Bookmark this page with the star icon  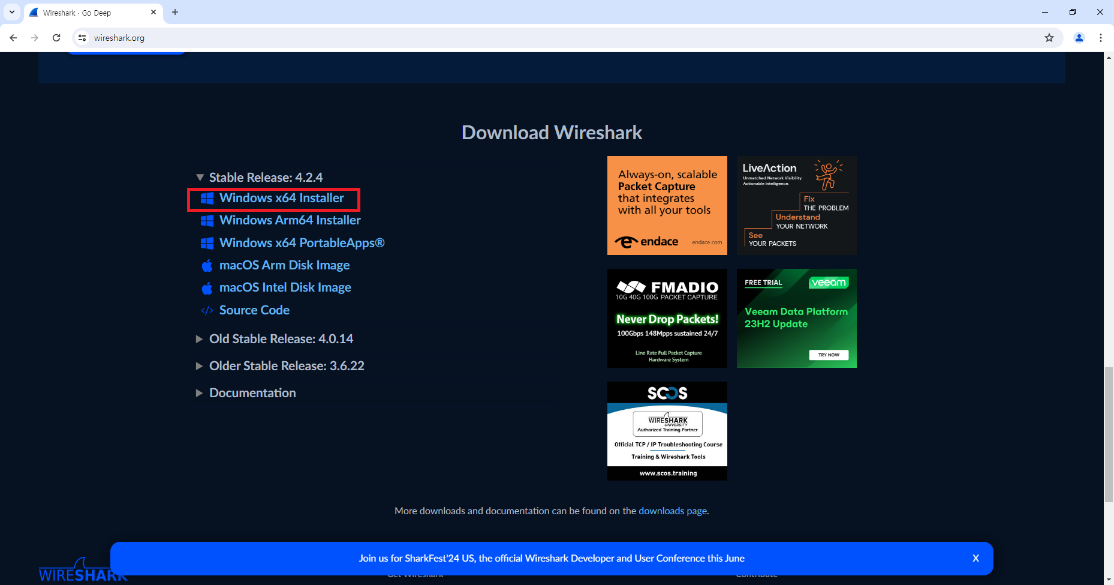1049,38
